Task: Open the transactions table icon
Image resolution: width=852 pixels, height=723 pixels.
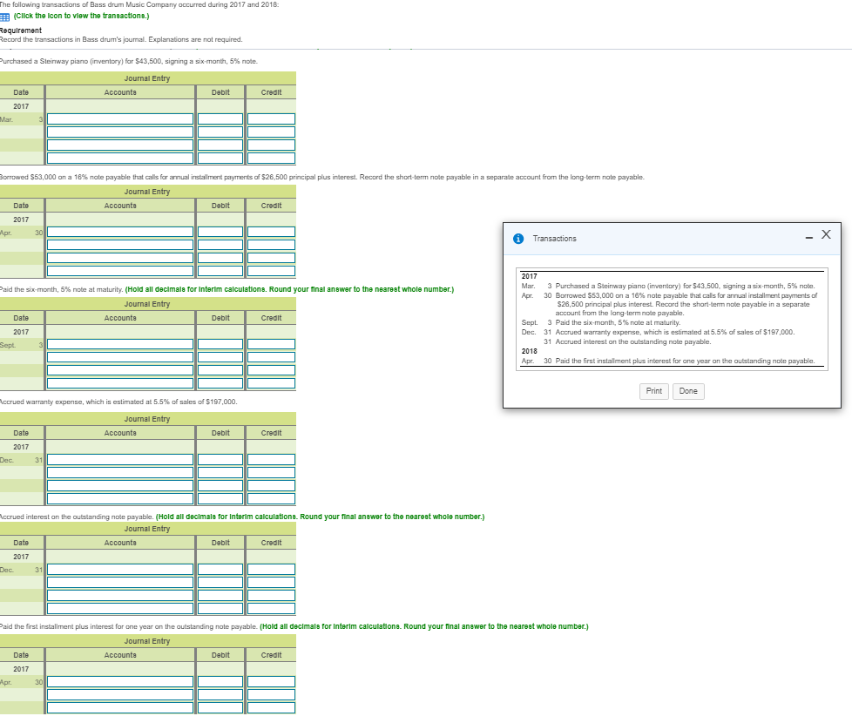Action: click(x=5, y=17)
